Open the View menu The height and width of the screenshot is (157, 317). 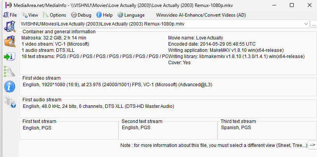[30, 15]
